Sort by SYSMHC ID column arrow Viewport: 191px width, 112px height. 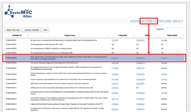click(28, 35)
